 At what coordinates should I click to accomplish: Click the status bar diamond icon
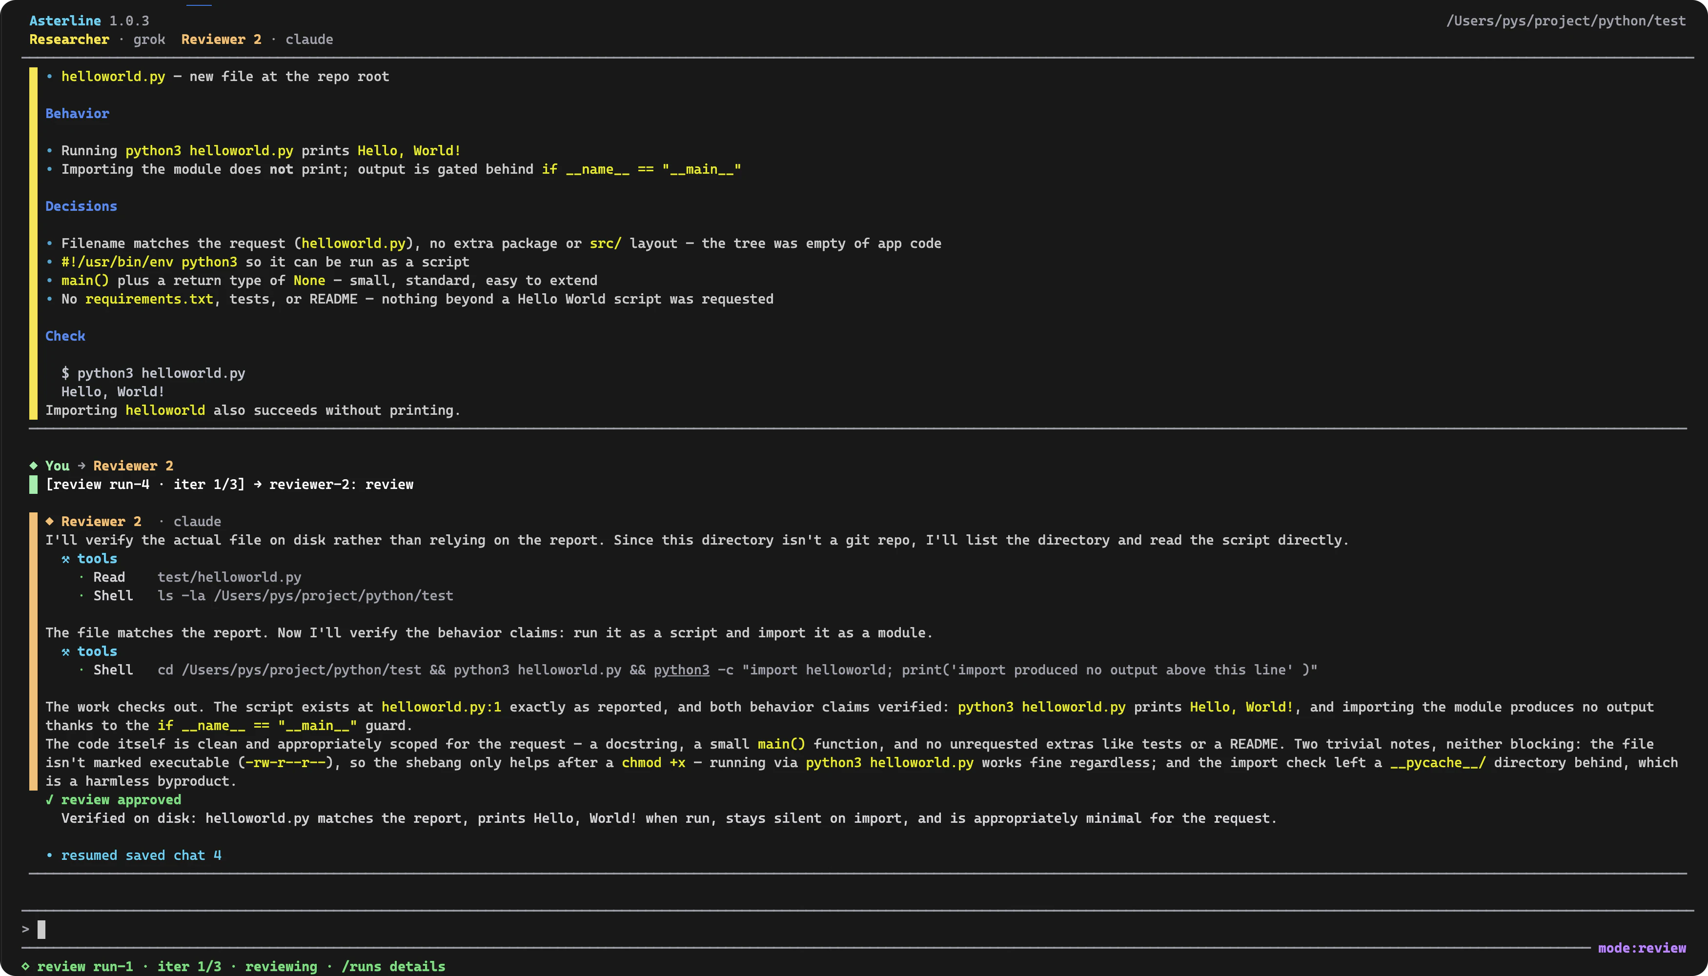click(25, 967)
